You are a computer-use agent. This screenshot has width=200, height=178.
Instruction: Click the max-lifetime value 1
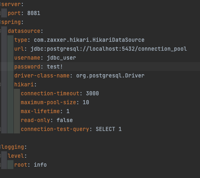coord(68,112)
